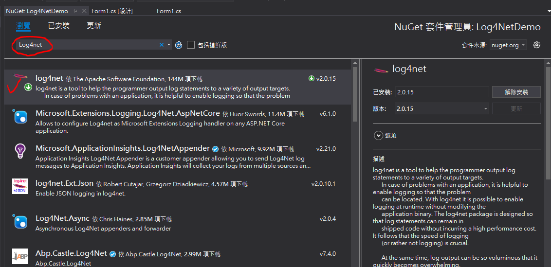The image size is (551, 267).
Task: Click the Log4Net.Async package icon
Action: (20, 221)
